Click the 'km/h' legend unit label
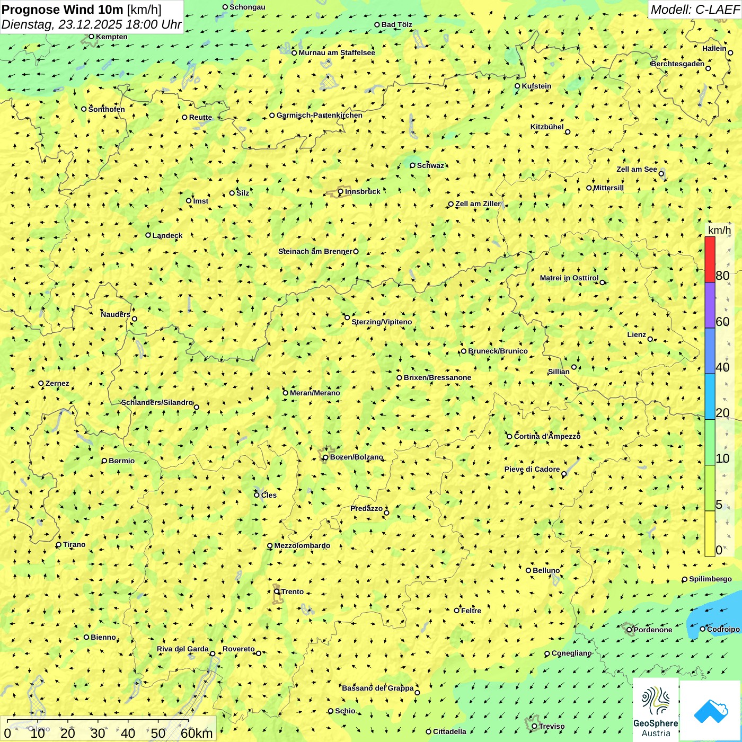 coord(719,230)
